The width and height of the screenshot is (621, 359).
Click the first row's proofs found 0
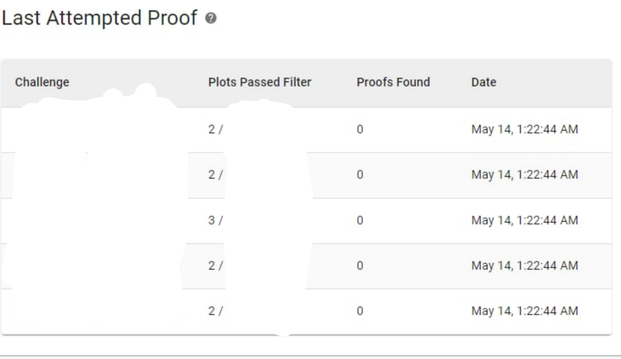coord(360,129)
